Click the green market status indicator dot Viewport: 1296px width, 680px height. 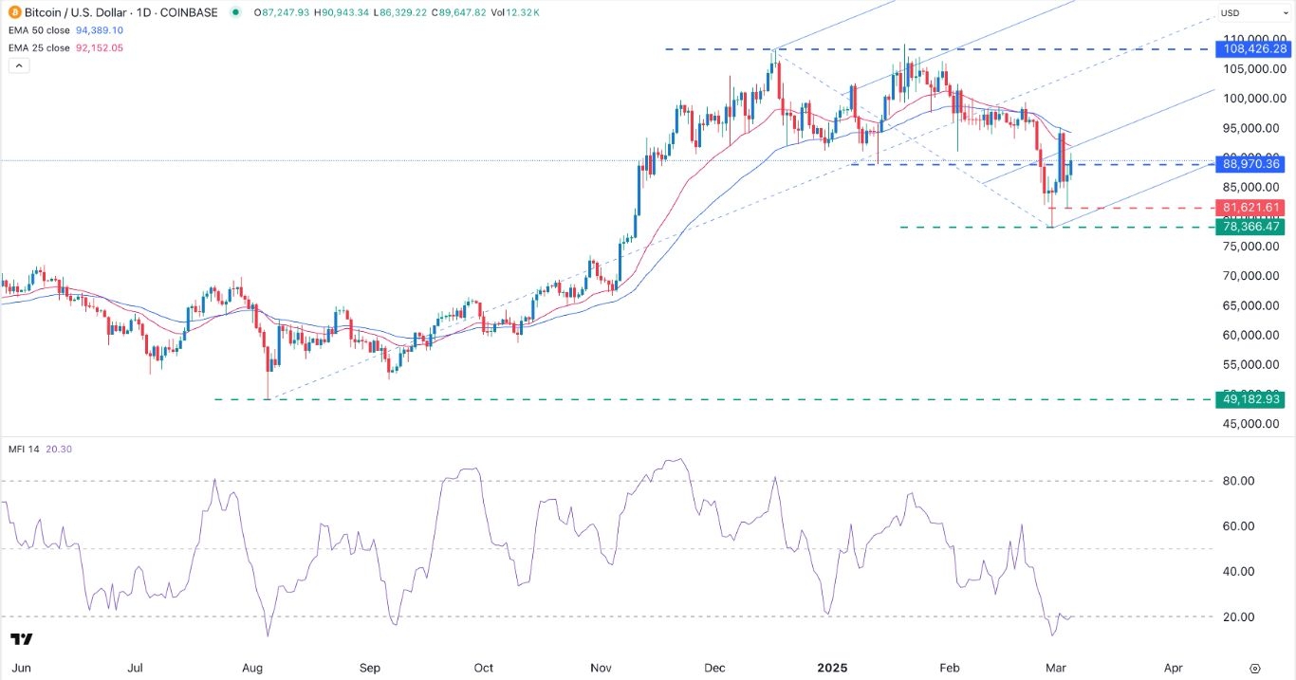[234, 12]
